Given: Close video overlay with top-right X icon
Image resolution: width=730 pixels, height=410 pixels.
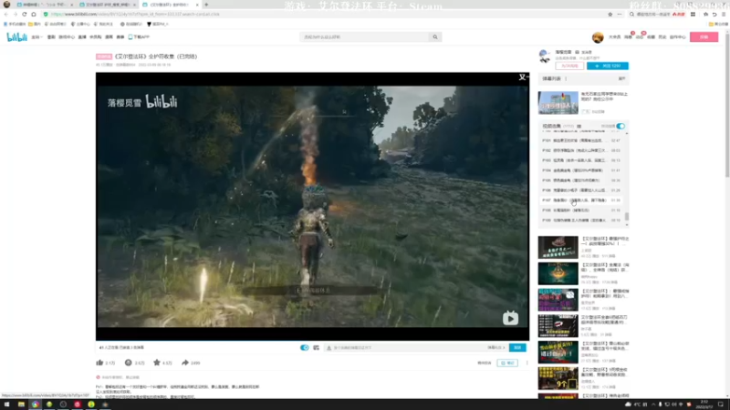Looking at the screenshot, I should 523,77.
